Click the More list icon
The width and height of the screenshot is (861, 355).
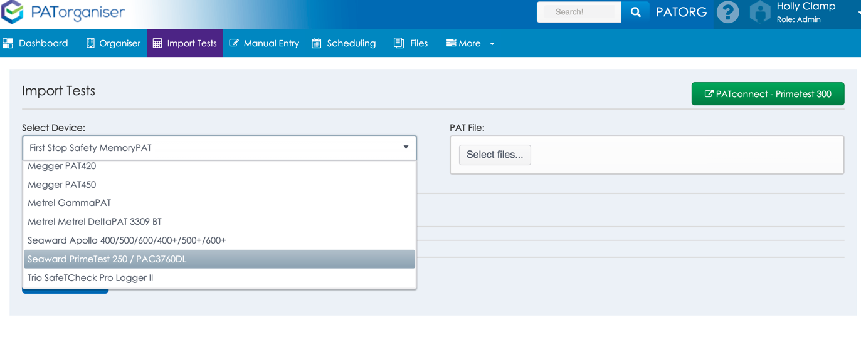point(451,43)
